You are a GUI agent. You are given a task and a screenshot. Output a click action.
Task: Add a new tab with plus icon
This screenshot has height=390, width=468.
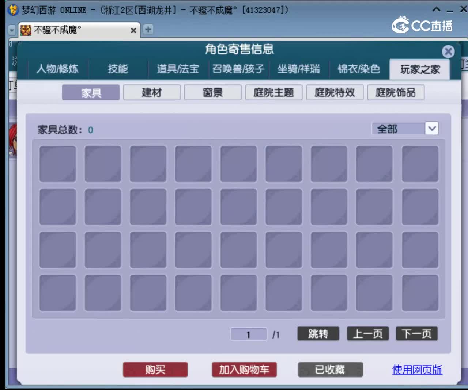point(148,30)
